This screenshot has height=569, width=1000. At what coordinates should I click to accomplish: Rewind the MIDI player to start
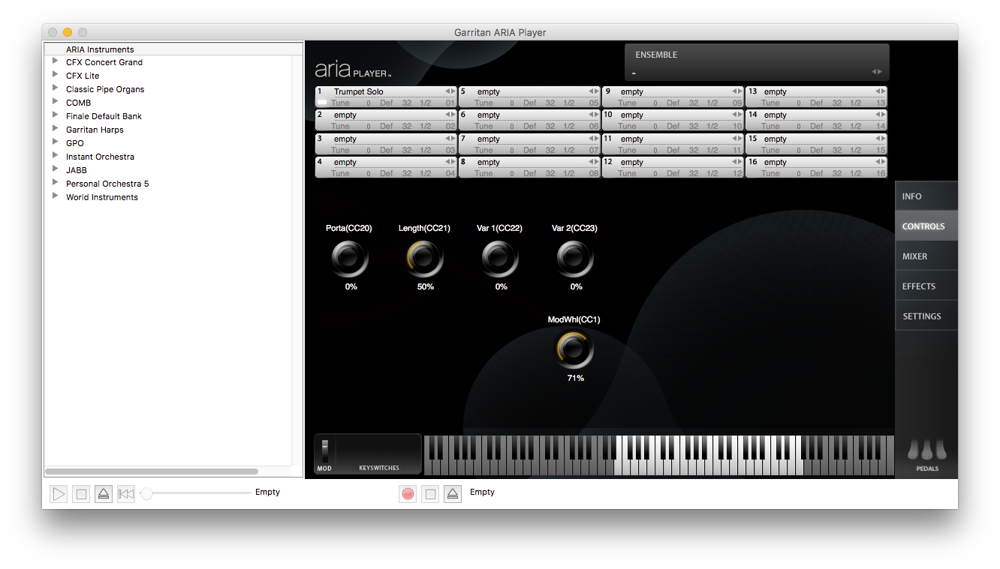(x=126, y=494)
